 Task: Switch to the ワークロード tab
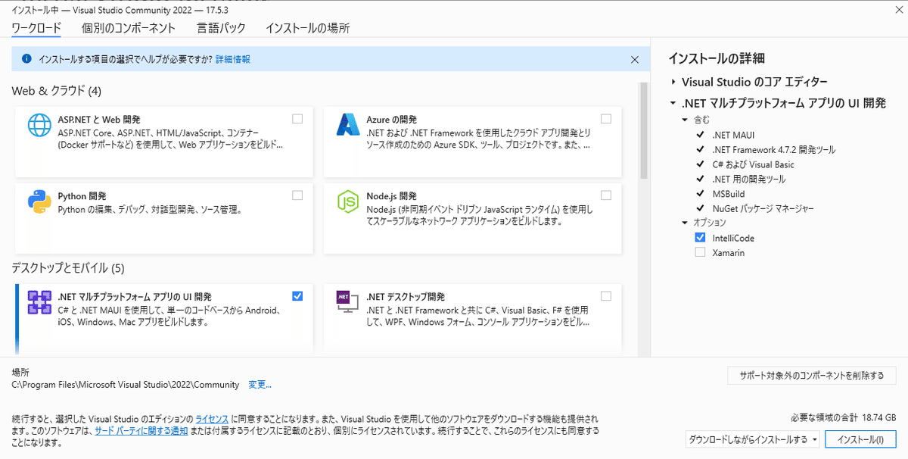click(x=36, y=28)
